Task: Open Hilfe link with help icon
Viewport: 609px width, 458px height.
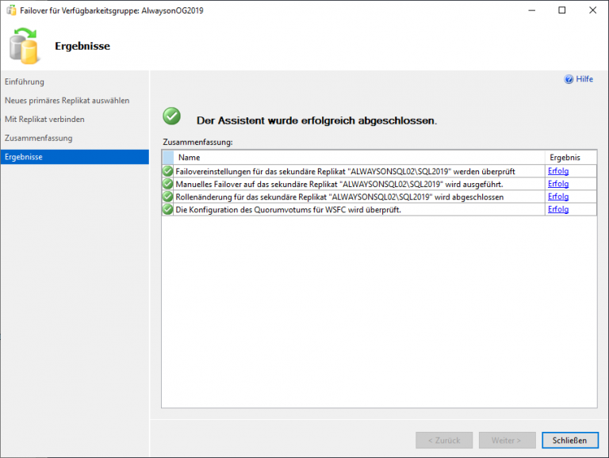Action: click(578, 79)
